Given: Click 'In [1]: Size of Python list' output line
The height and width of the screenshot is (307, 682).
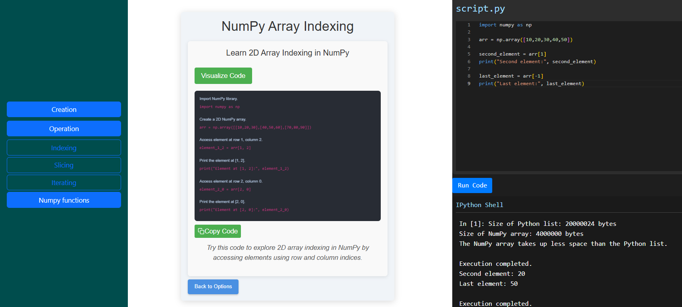Looking at the screenshot, I should [x=538, y=224].
